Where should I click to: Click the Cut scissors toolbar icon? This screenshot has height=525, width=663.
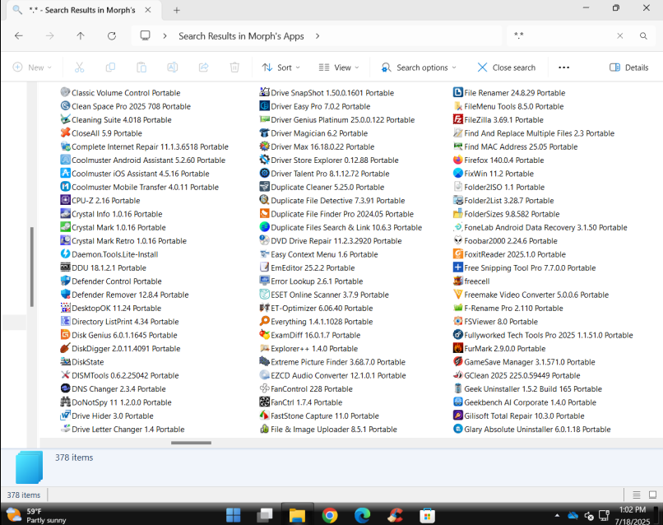tap(80, 67)
